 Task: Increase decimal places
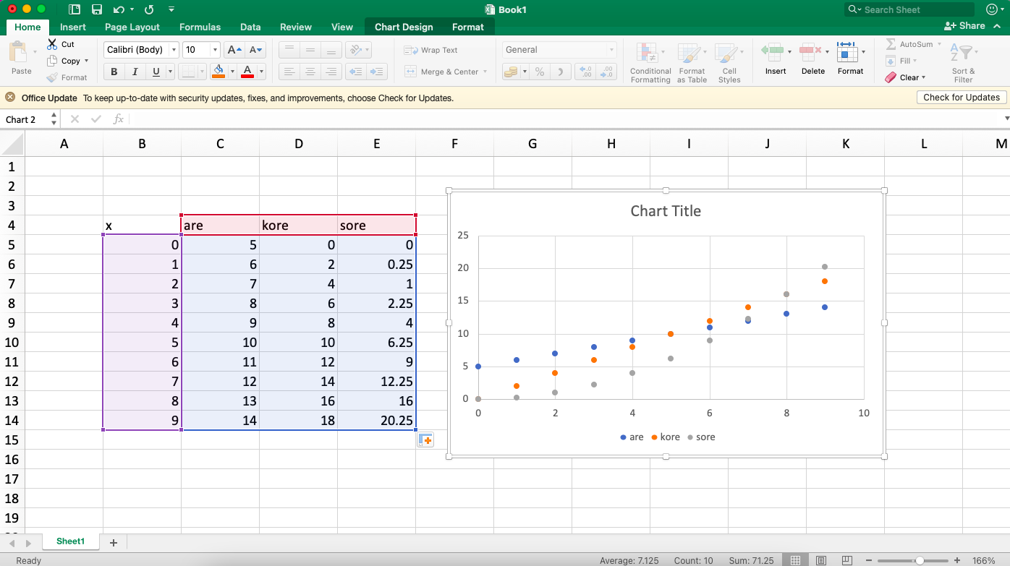click(584, 72)
